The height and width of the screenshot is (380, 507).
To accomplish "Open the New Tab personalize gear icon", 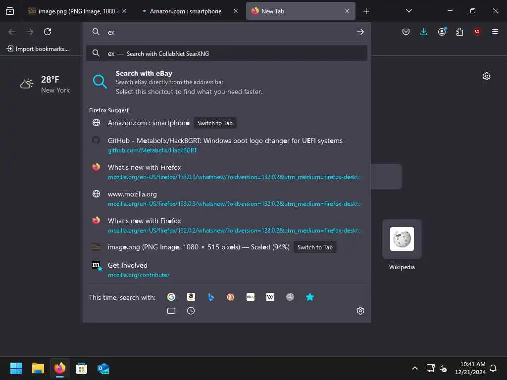I will pos(487,76).
